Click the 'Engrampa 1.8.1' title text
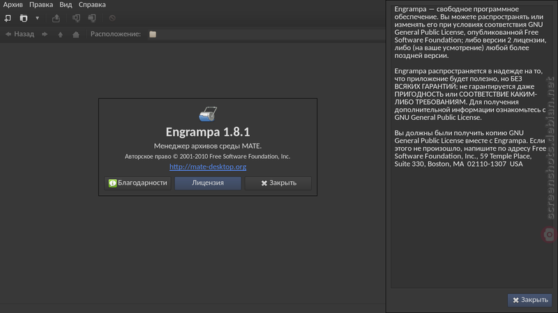The width and height of the screenshot is (558, 313). tap(208, 132)
